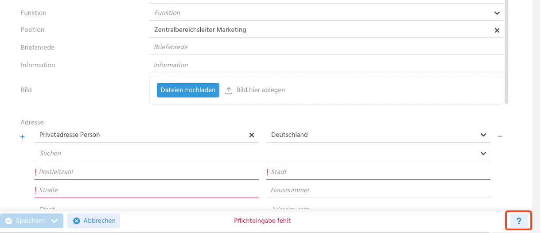
Task: Click the Information input field
Action: [x=326, y=65]
